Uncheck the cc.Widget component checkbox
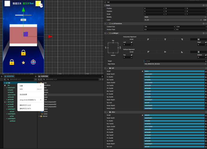Screen dimensions: 207x149 coord(107,33)
